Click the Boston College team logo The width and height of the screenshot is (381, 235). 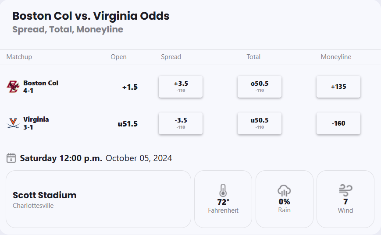[x=13, y=87]
